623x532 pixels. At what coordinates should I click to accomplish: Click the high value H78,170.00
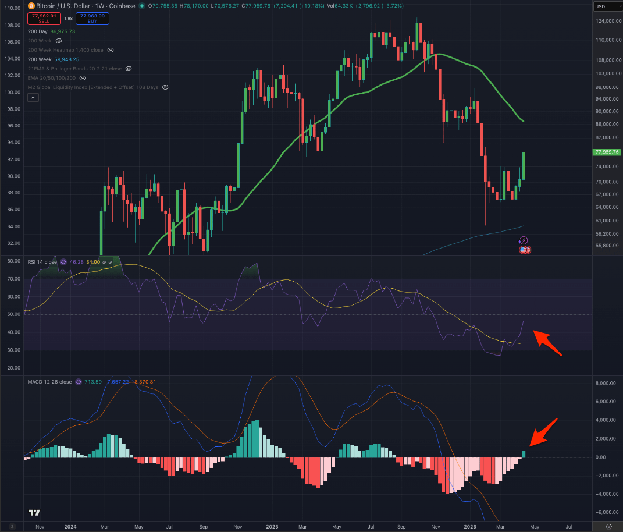(194, 6)
